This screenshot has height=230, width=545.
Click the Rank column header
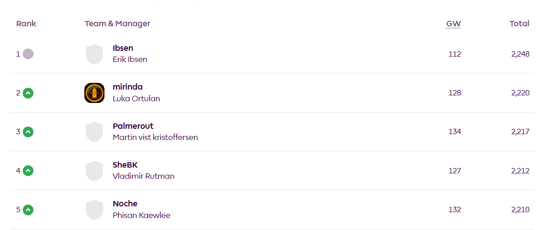click(26, 24)
